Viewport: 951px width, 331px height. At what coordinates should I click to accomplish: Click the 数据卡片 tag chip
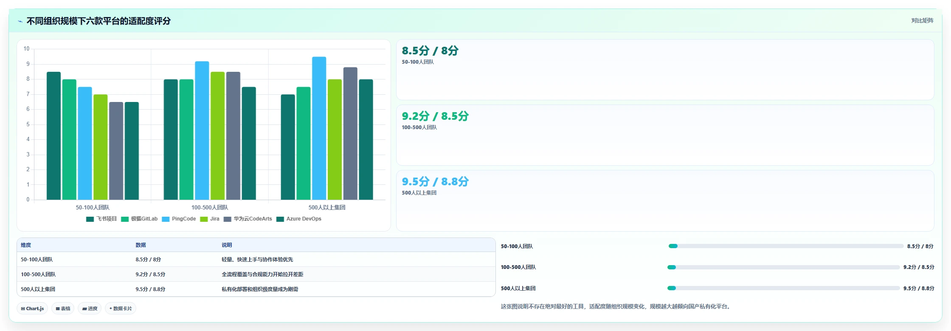tap(121, 308)
